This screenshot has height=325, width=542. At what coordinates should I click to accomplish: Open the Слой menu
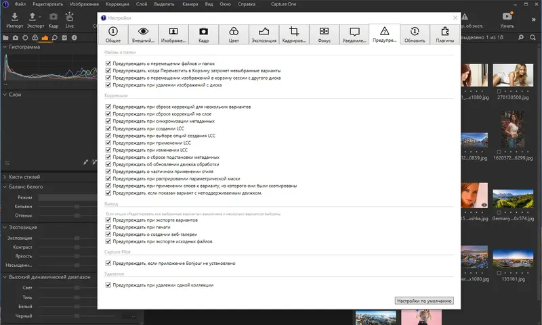(x=142, y=4)
